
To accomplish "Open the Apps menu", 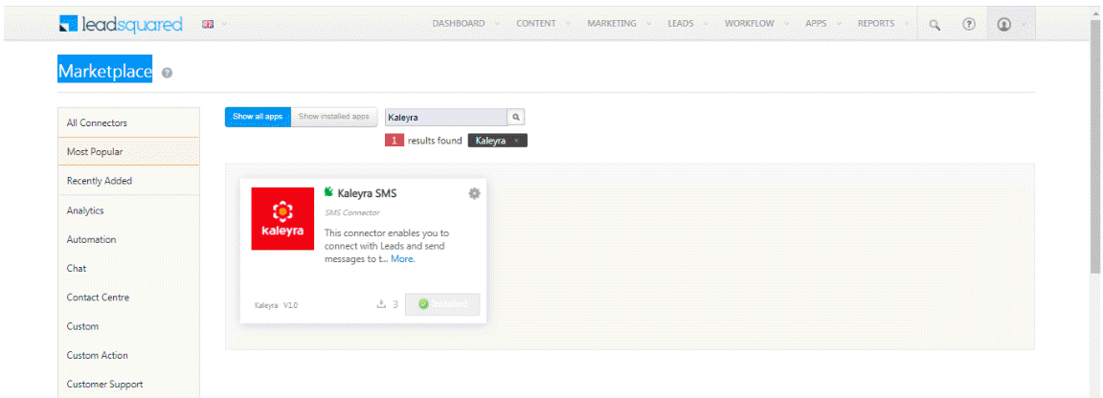I will (816, 23).
